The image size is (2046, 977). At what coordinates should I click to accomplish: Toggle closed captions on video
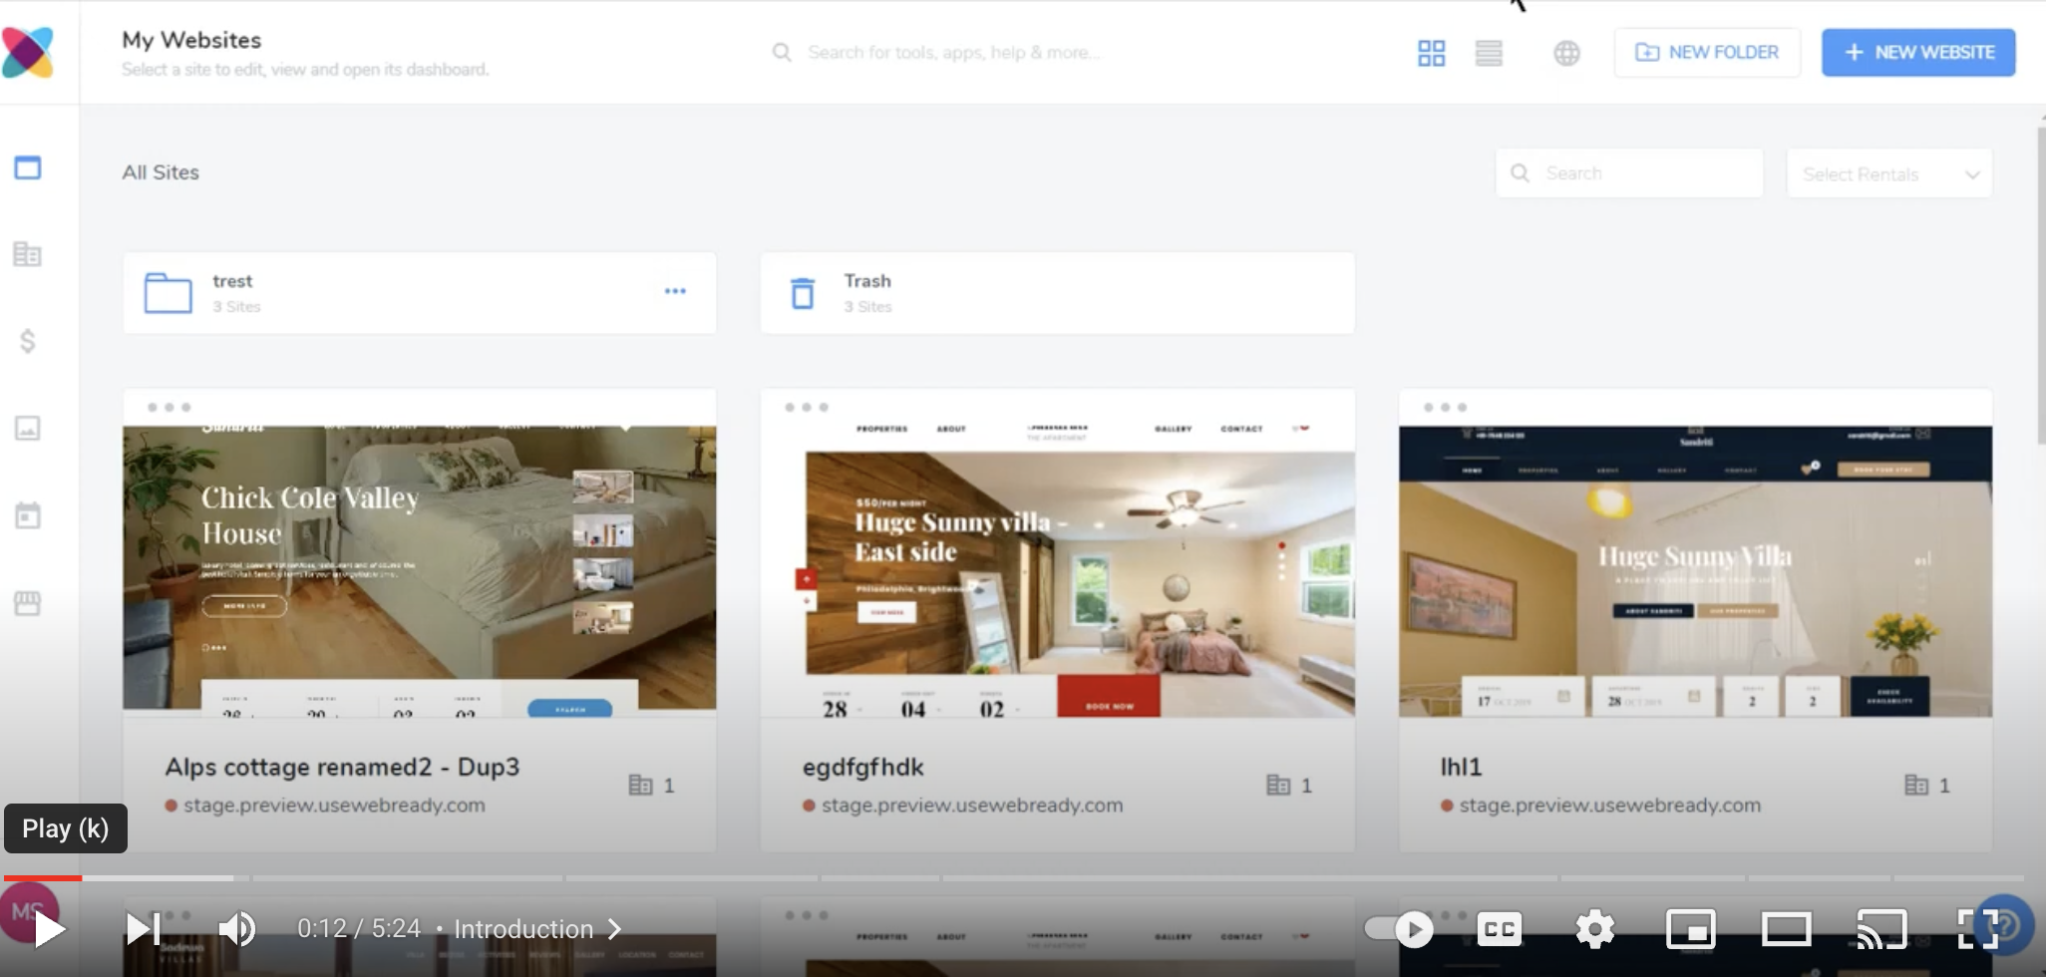click(1499, 929)
